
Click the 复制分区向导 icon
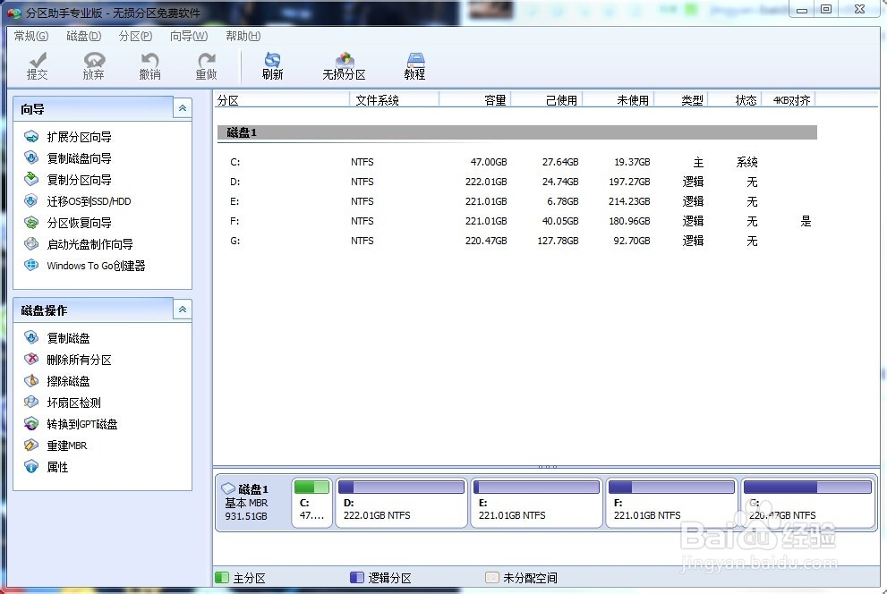point(31,180)
